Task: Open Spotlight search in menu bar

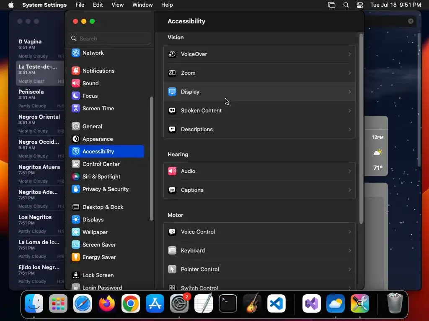Action: tap(346, 5)
